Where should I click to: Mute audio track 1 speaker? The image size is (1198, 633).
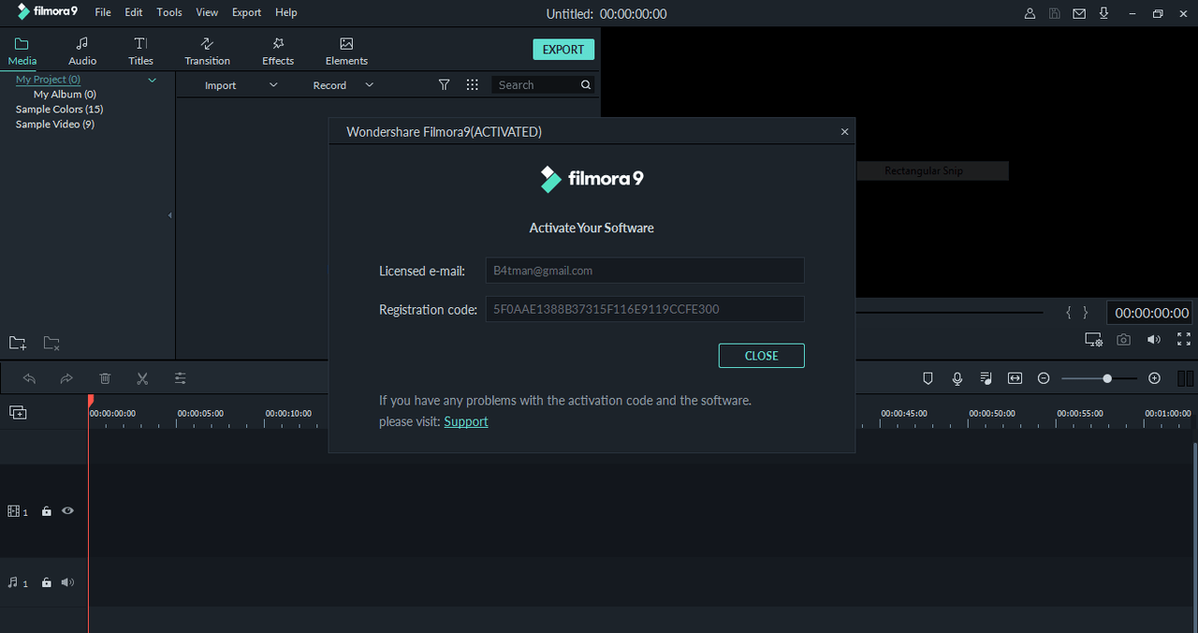pyautogui.click(x=67, y=582)
